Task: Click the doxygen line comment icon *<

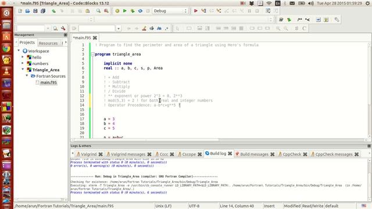Action: coord(307,20)
